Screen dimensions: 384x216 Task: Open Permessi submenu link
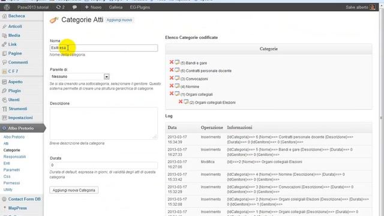(x=11, y=183)
